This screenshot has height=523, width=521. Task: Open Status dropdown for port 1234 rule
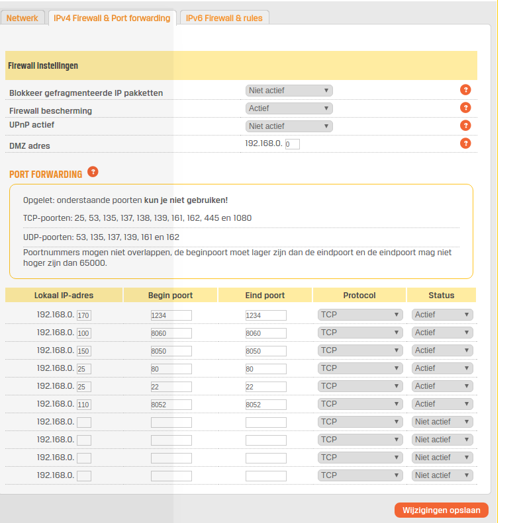pos(442,315)
